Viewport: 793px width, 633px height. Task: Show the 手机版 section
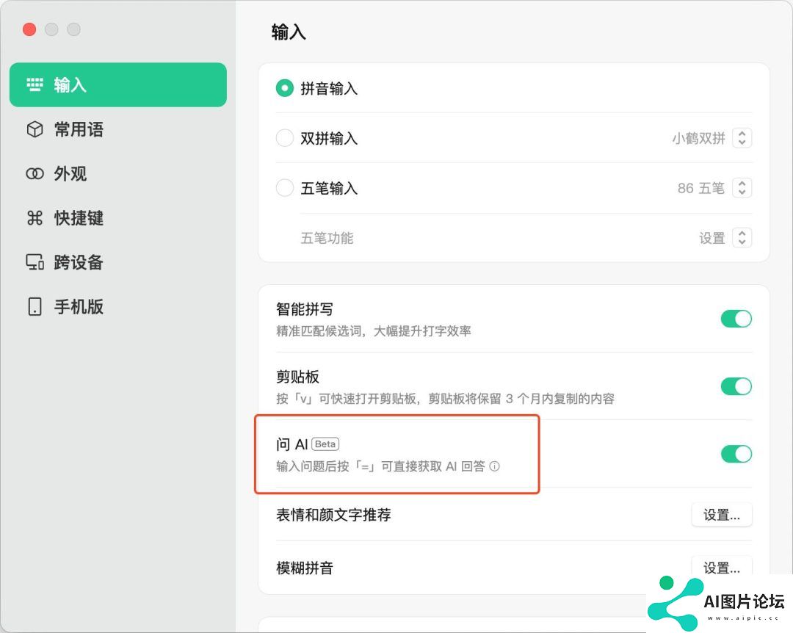(x=117, y=307)
